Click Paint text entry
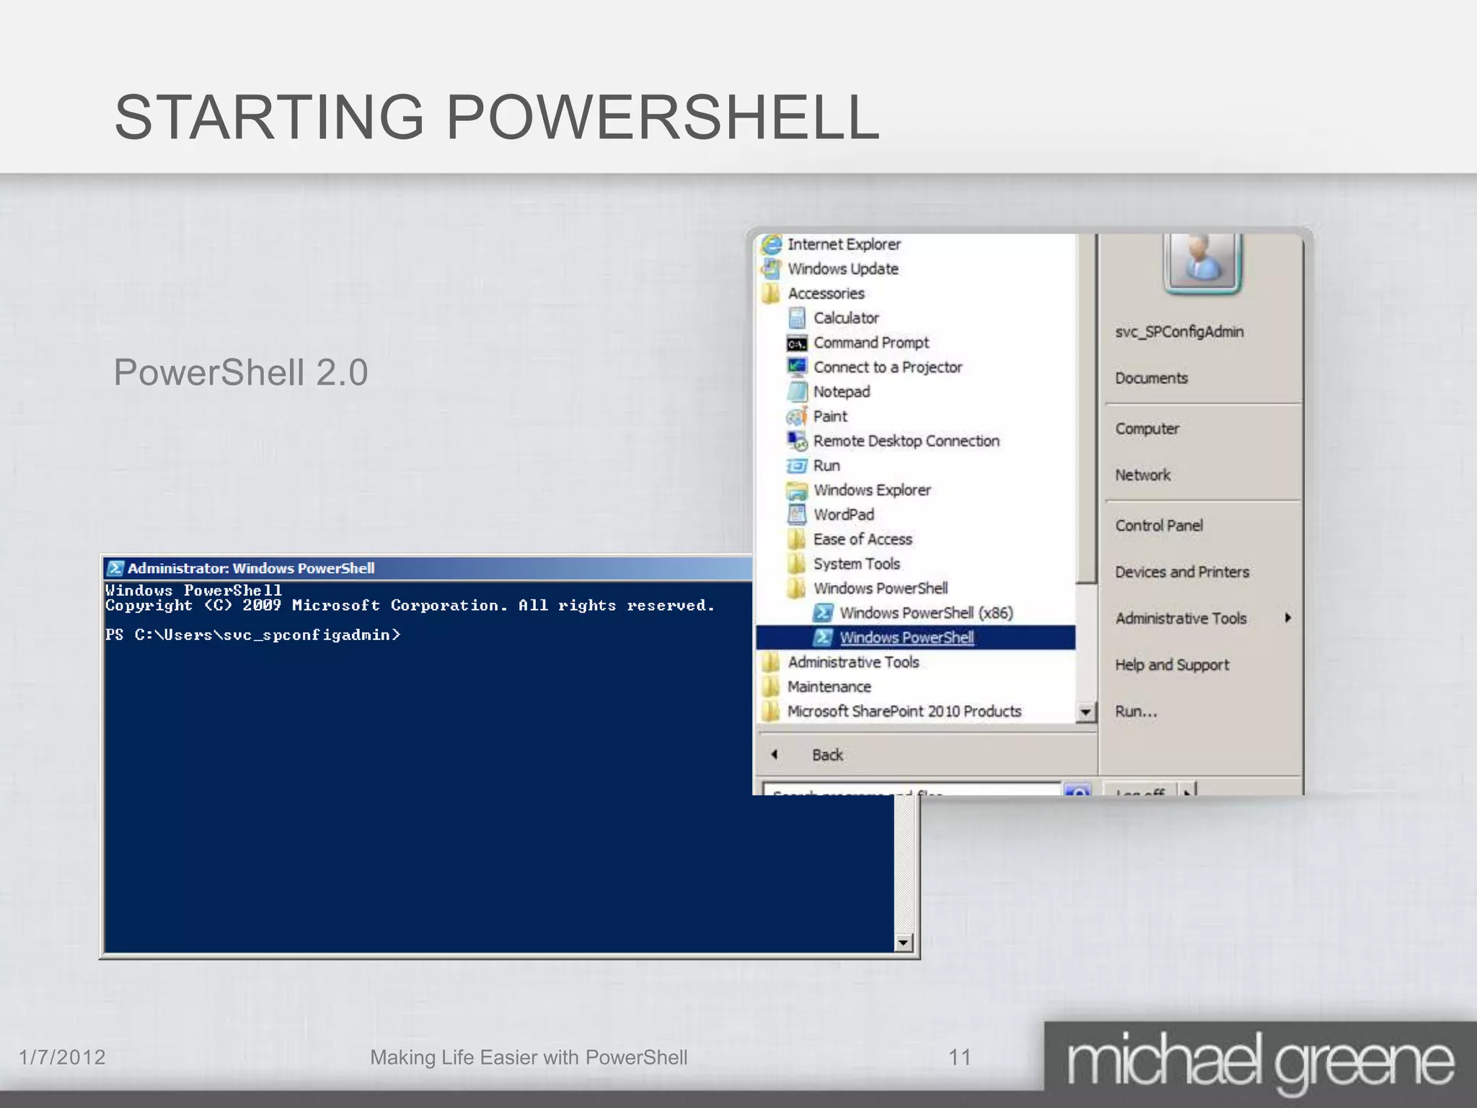The image size is (1477, 1108). click(x=830, y=416)
